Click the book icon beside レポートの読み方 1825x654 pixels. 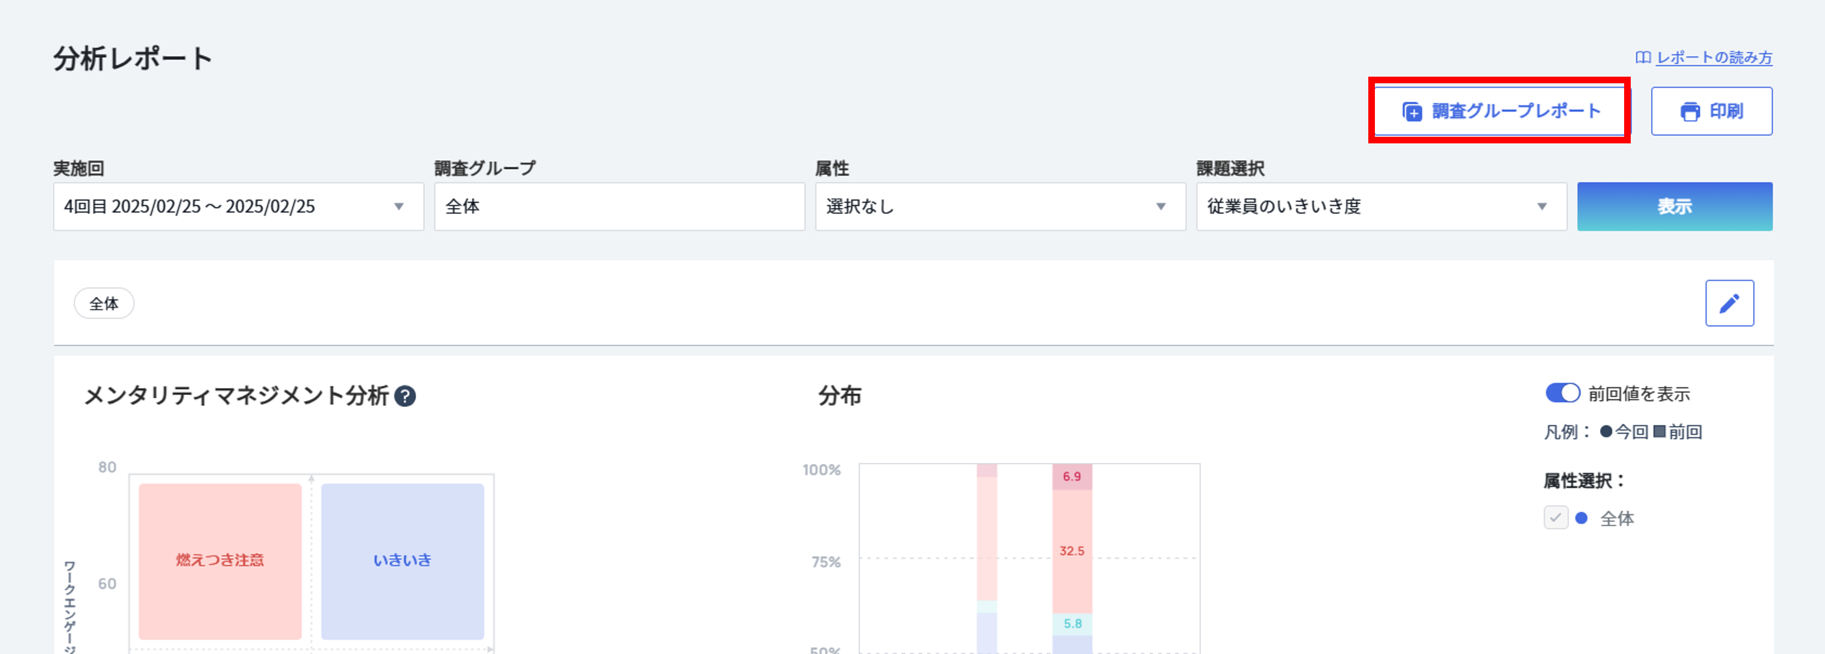[1643, 57]
